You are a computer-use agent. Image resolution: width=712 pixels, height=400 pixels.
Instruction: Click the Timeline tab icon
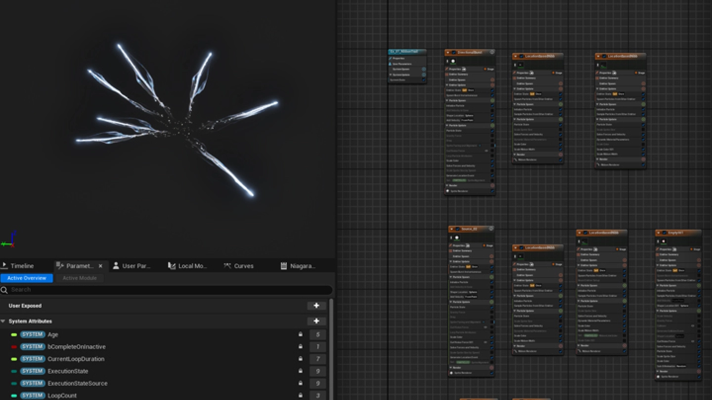4,266
